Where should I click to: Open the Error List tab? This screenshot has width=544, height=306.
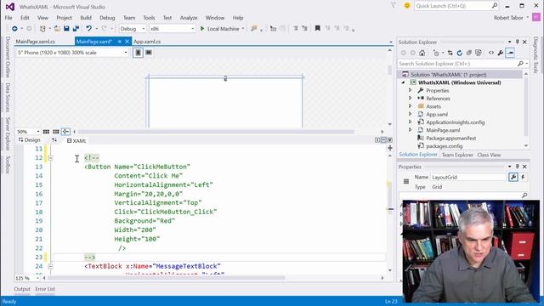(x=45, y=289)
